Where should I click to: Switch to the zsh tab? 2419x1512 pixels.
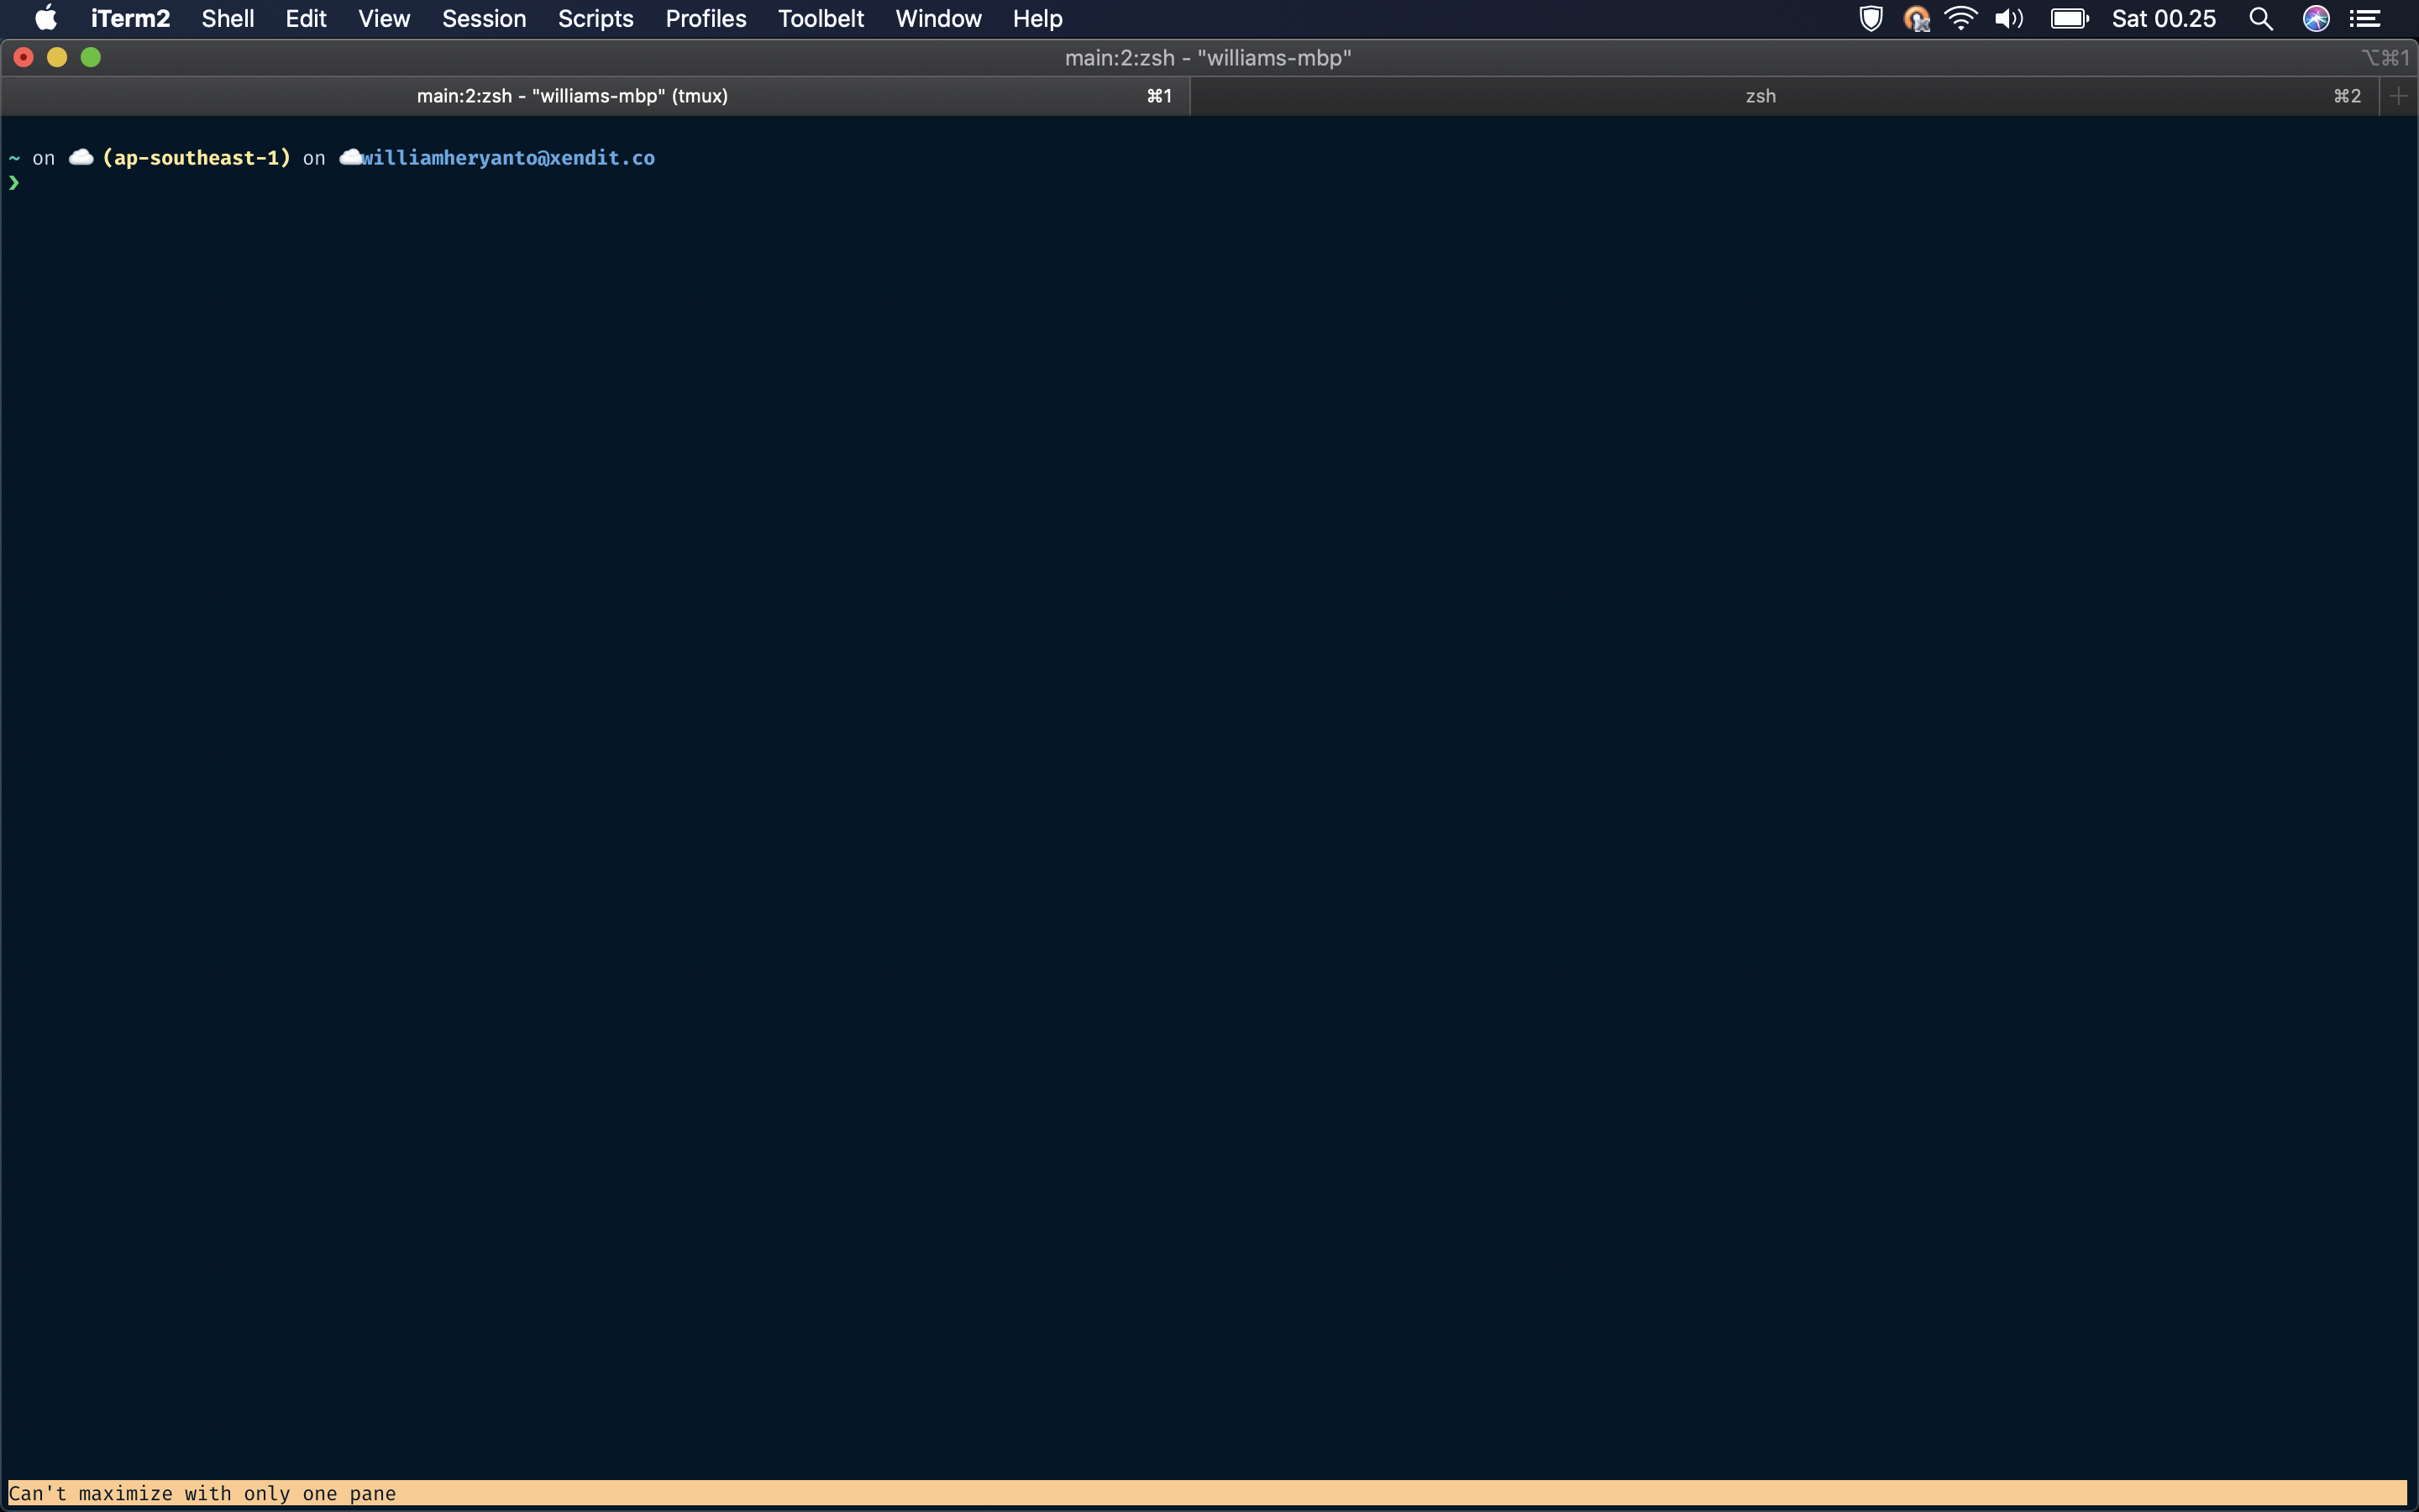tap(1784, 96)
